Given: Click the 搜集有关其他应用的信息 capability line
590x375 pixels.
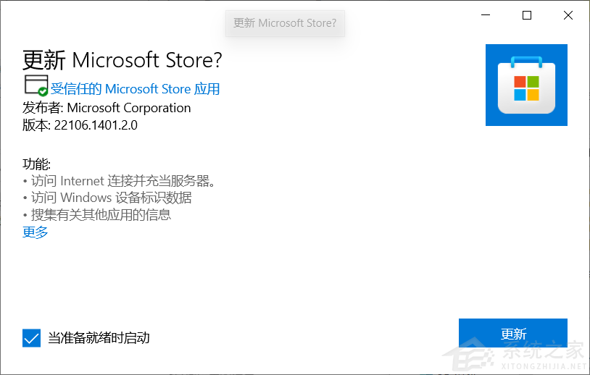Looking at the screenshot, I should tap(97, 215).
